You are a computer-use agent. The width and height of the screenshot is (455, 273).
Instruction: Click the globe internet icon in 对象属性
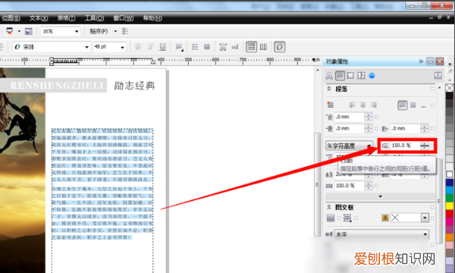[372, 76]
